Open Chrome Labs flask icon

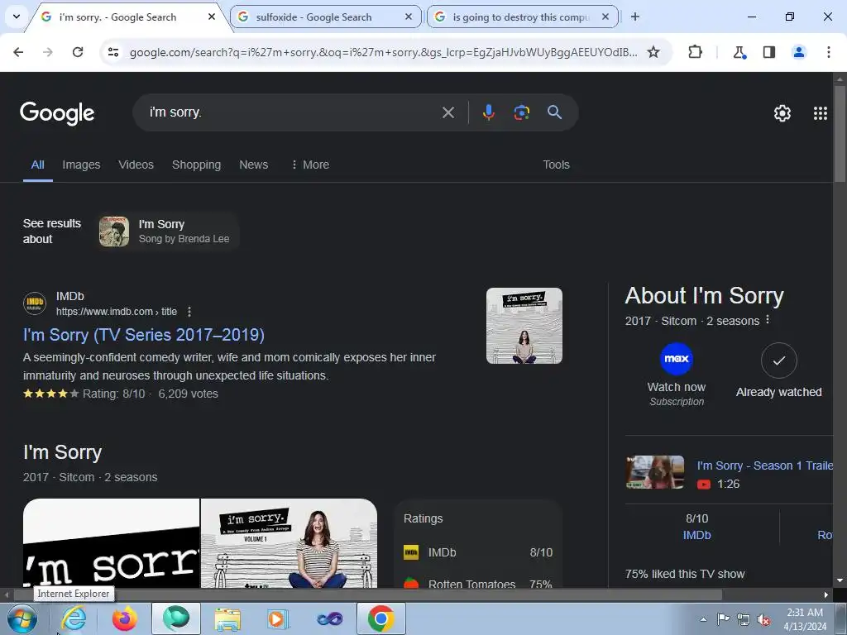(739, 52)
